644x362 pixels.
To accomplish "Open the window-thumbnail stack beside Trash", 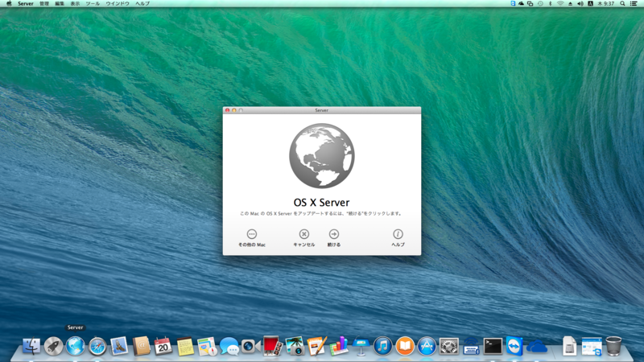I will [592, 346].
